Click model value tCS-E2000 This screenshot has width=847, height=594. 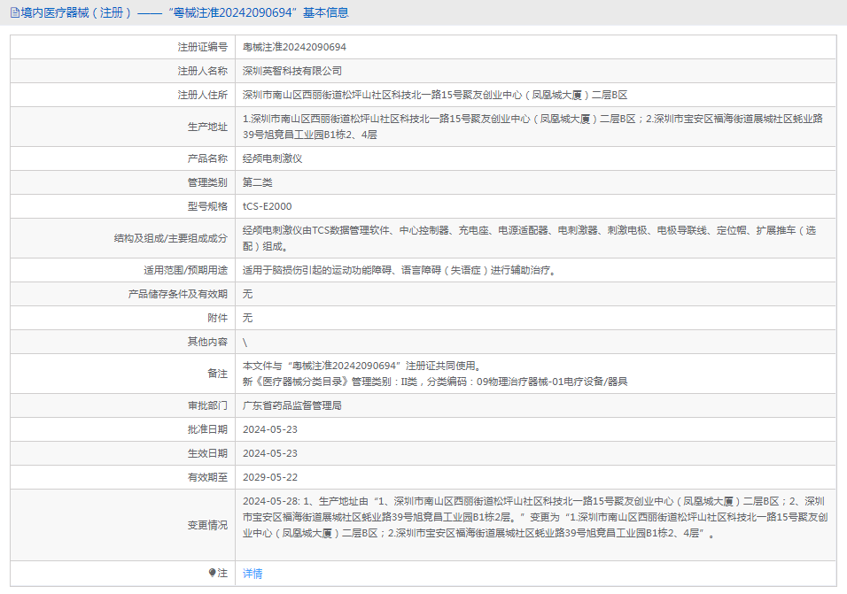click(x=268, y=206)
